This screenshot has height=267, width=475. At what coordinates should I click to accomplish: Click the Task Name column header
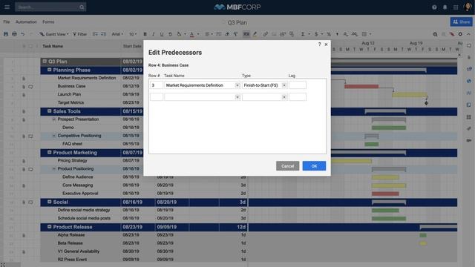(x=53, y=46)
